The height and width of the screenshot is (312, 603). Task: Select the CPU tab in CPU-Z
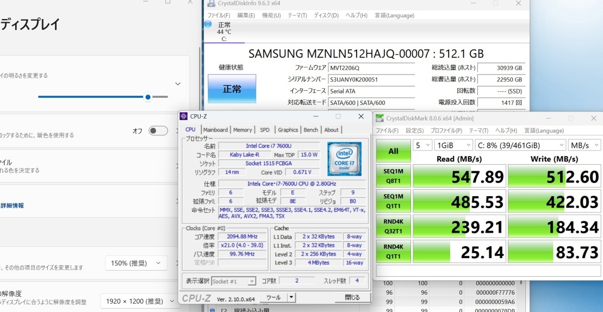click(x=190, y=129)
